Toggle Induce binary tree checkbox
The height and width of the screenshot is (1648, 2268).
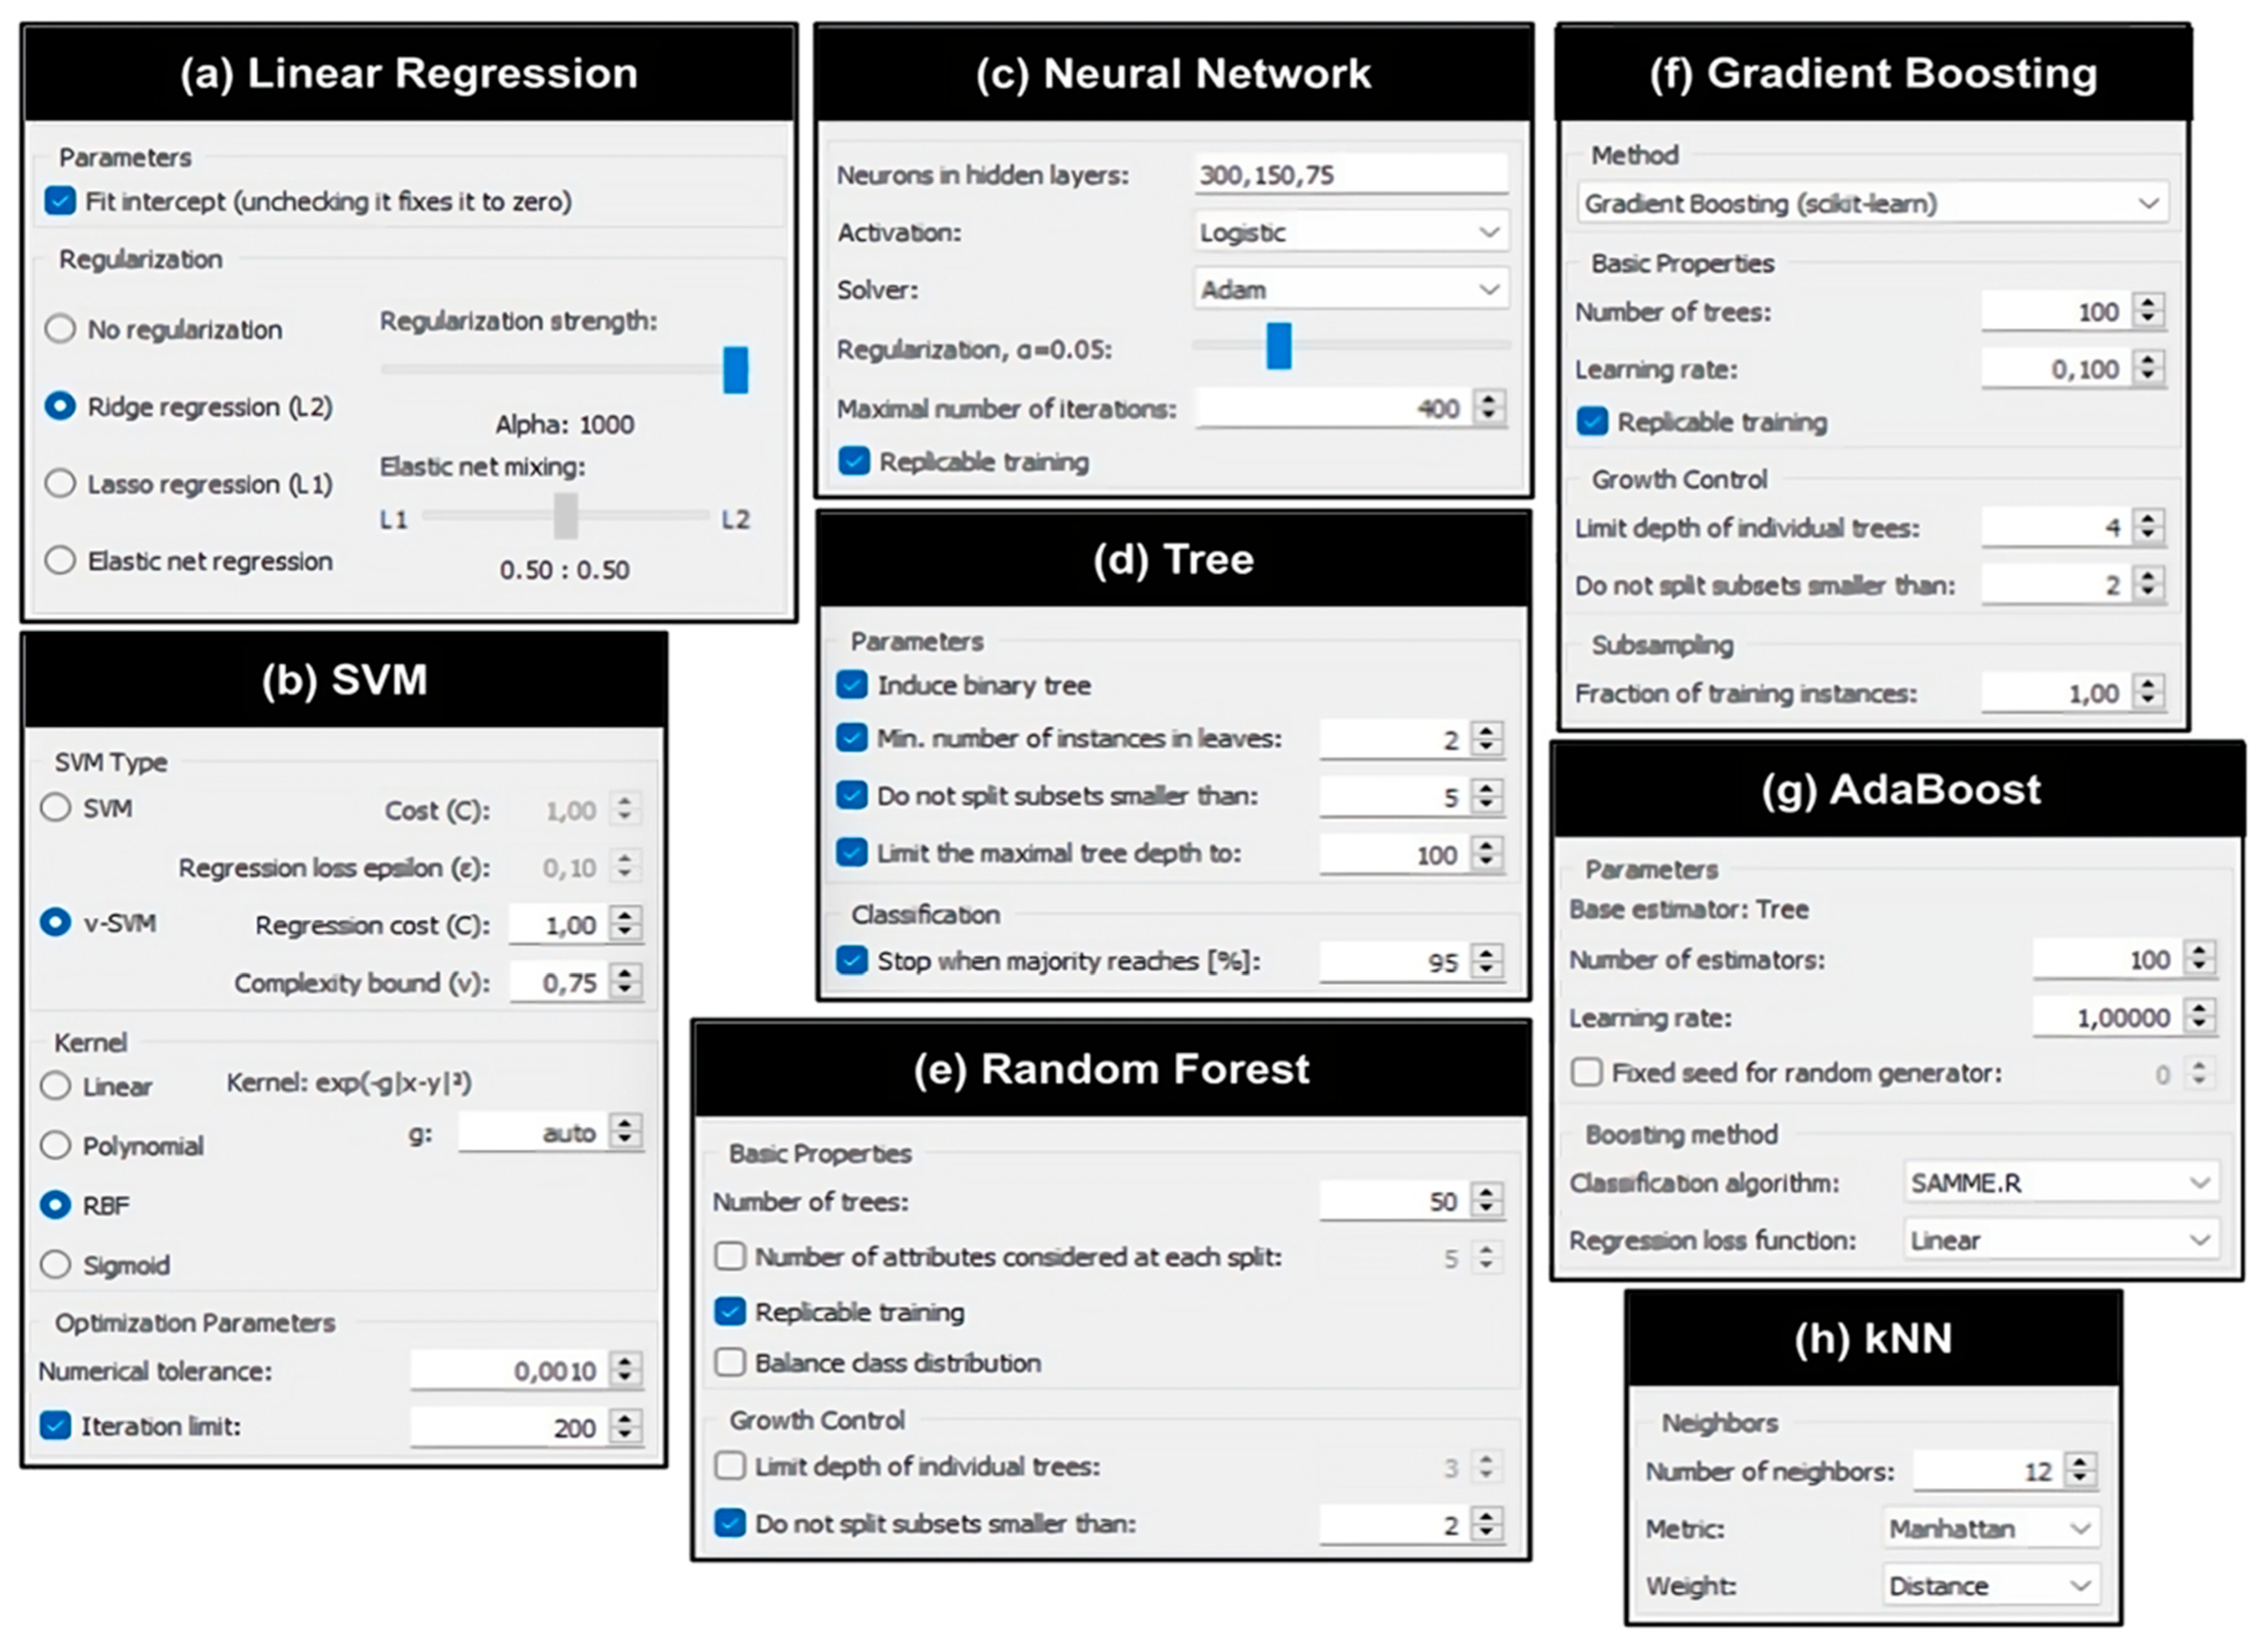(x=851, y=685)
